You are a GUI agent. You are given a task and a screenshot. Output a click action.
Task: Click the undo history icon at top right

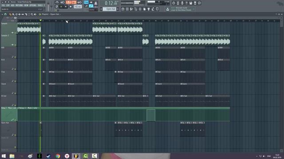174,3
